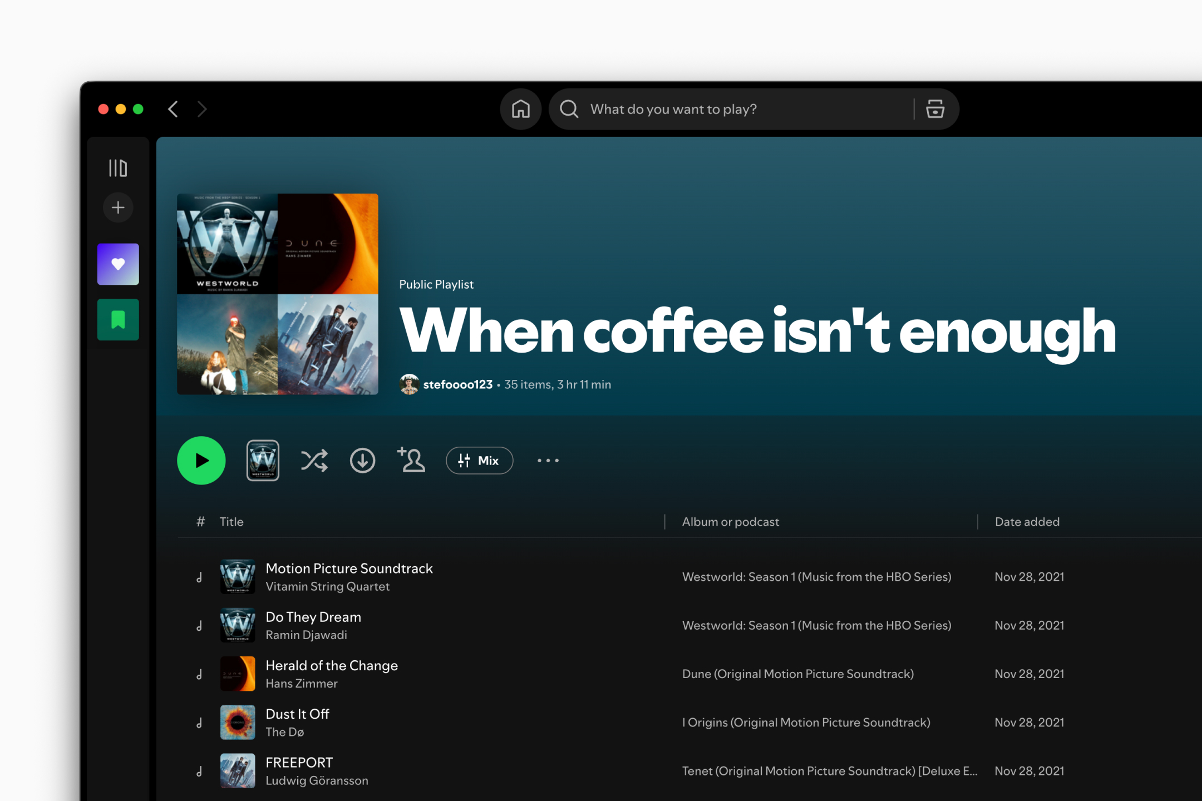Open Liked Songs from the sidebar
This screenshot has width=1202, height=801.
[117, 264]
